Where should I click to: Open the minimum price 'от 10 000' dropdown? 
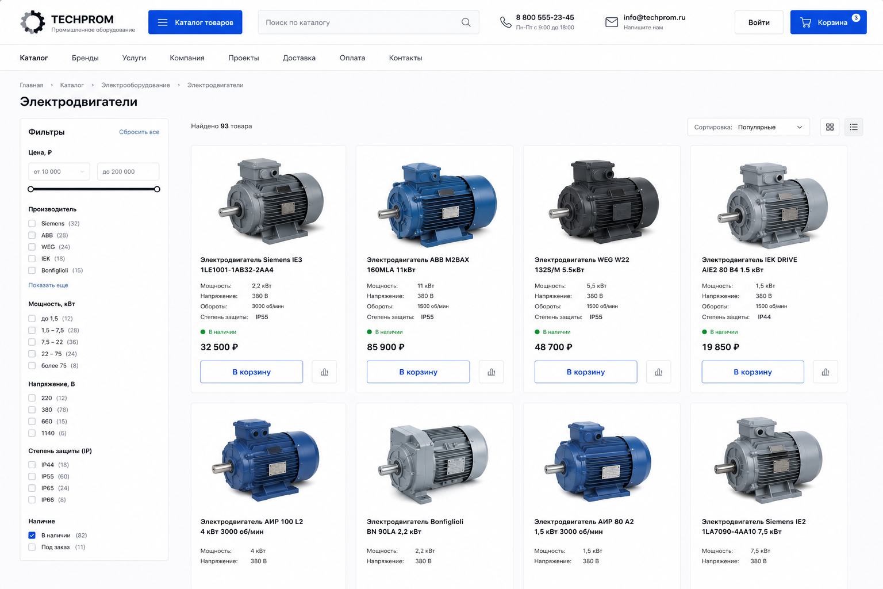pyautogui.click(x=59, y=171)
